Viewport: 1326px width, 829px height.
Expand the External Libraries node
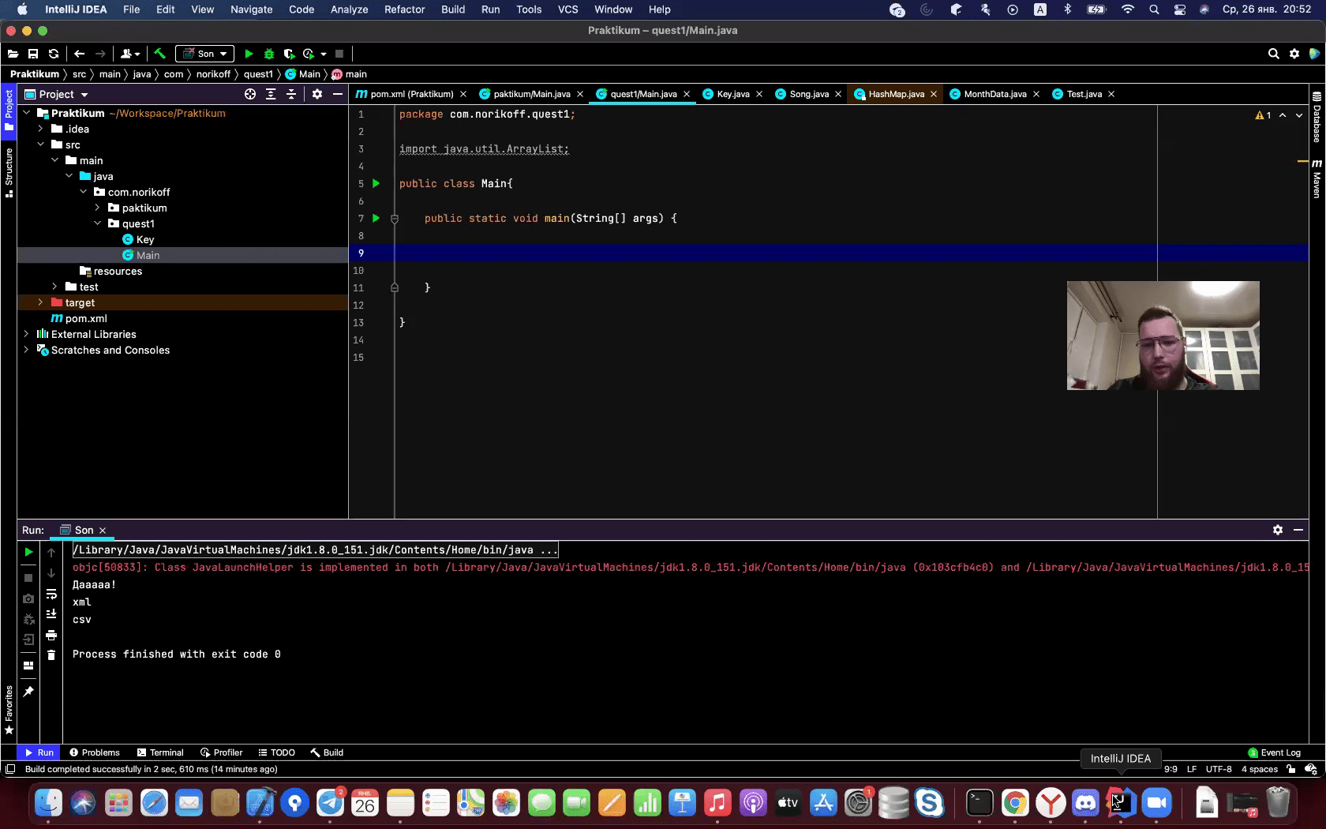[26, 334]
